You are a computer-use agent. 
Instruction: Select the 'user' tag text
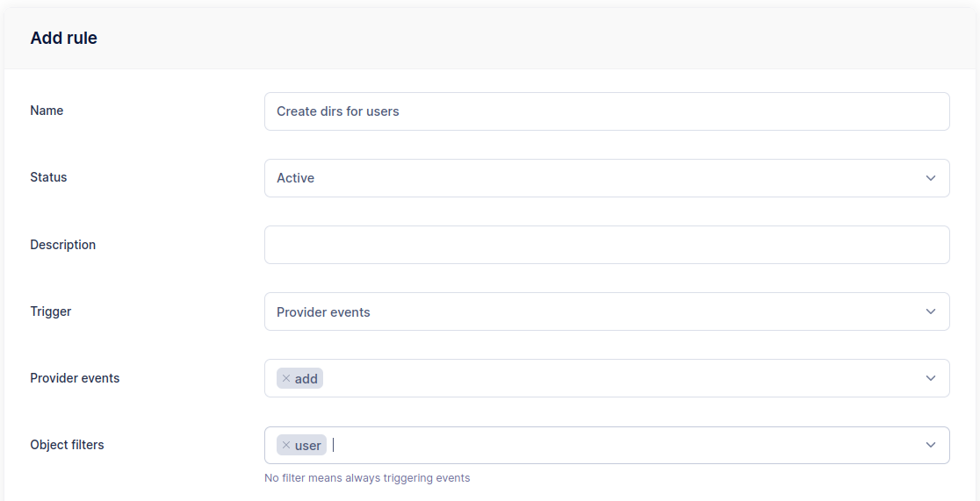click(x=308, y=445)
